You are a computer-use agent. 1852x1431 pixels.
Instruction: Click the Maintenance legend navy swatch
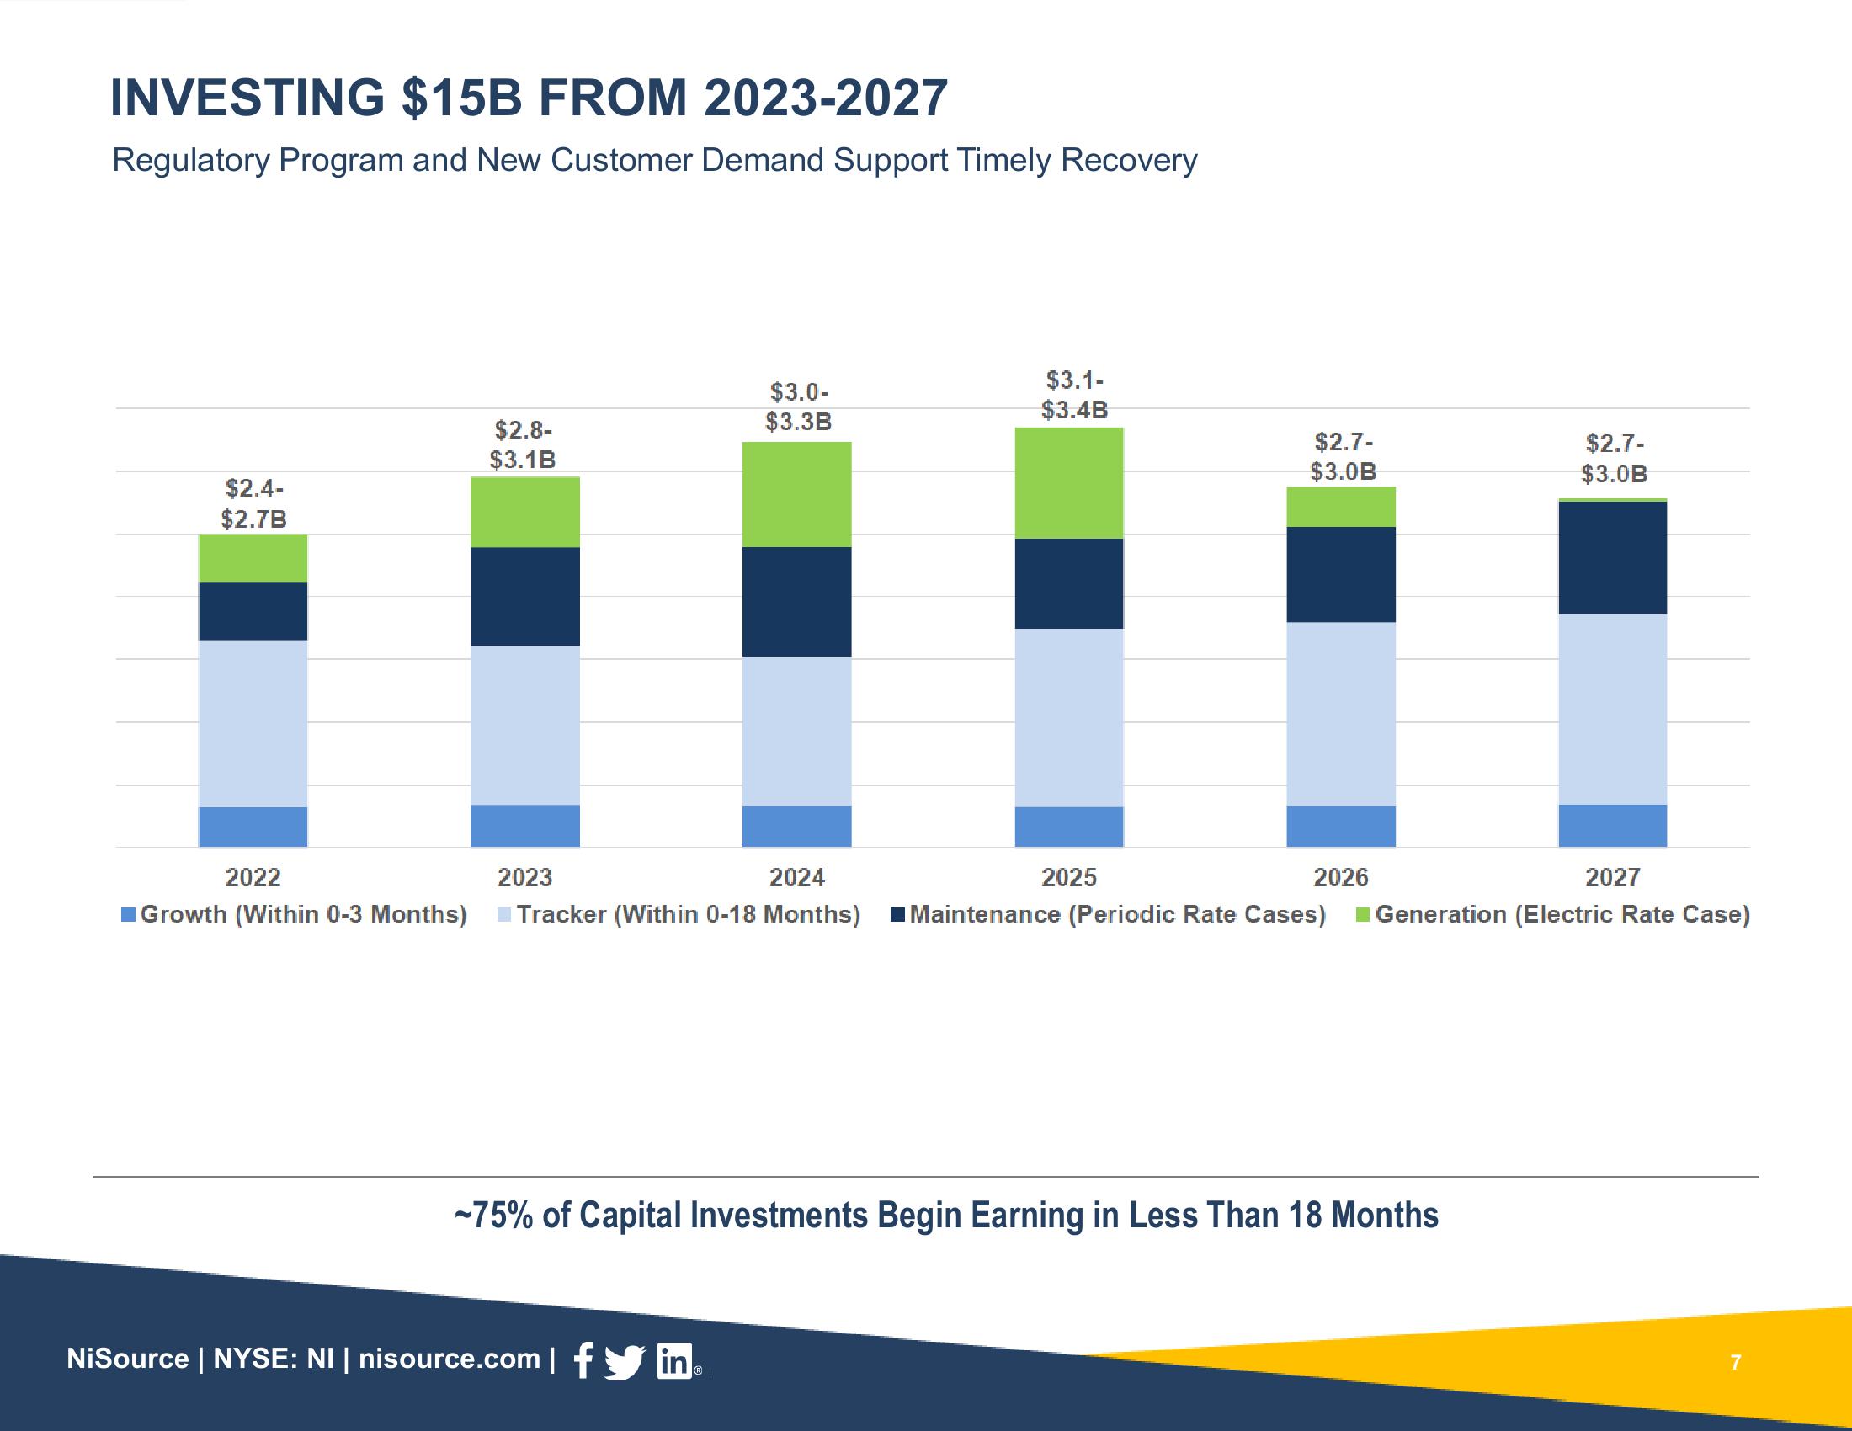click(x=898, y=915)
